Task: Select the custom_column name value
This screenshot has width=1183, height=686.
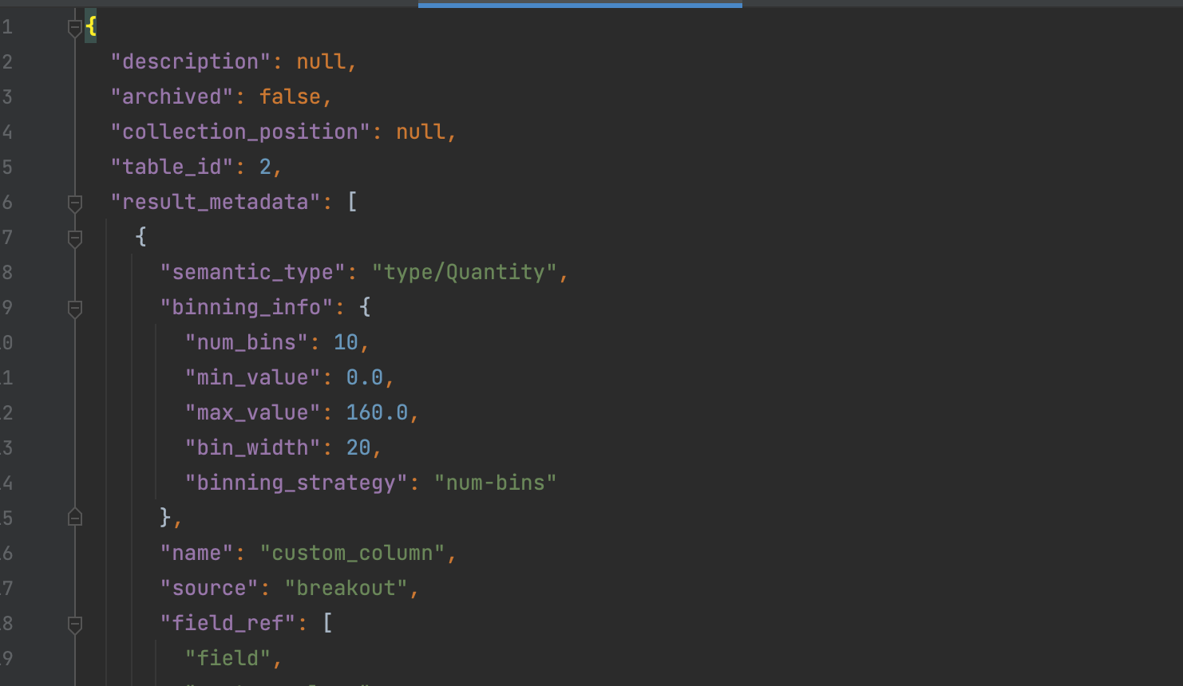Action: pyautogui.click(x=355, y=553)
